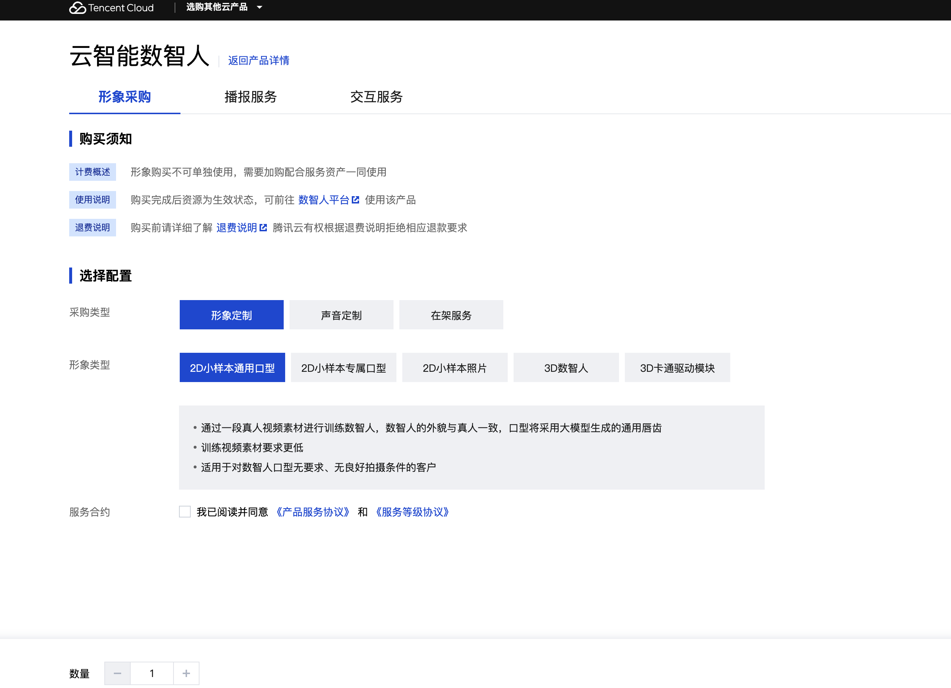Decrease quantity with the minus button

[118, 673]
